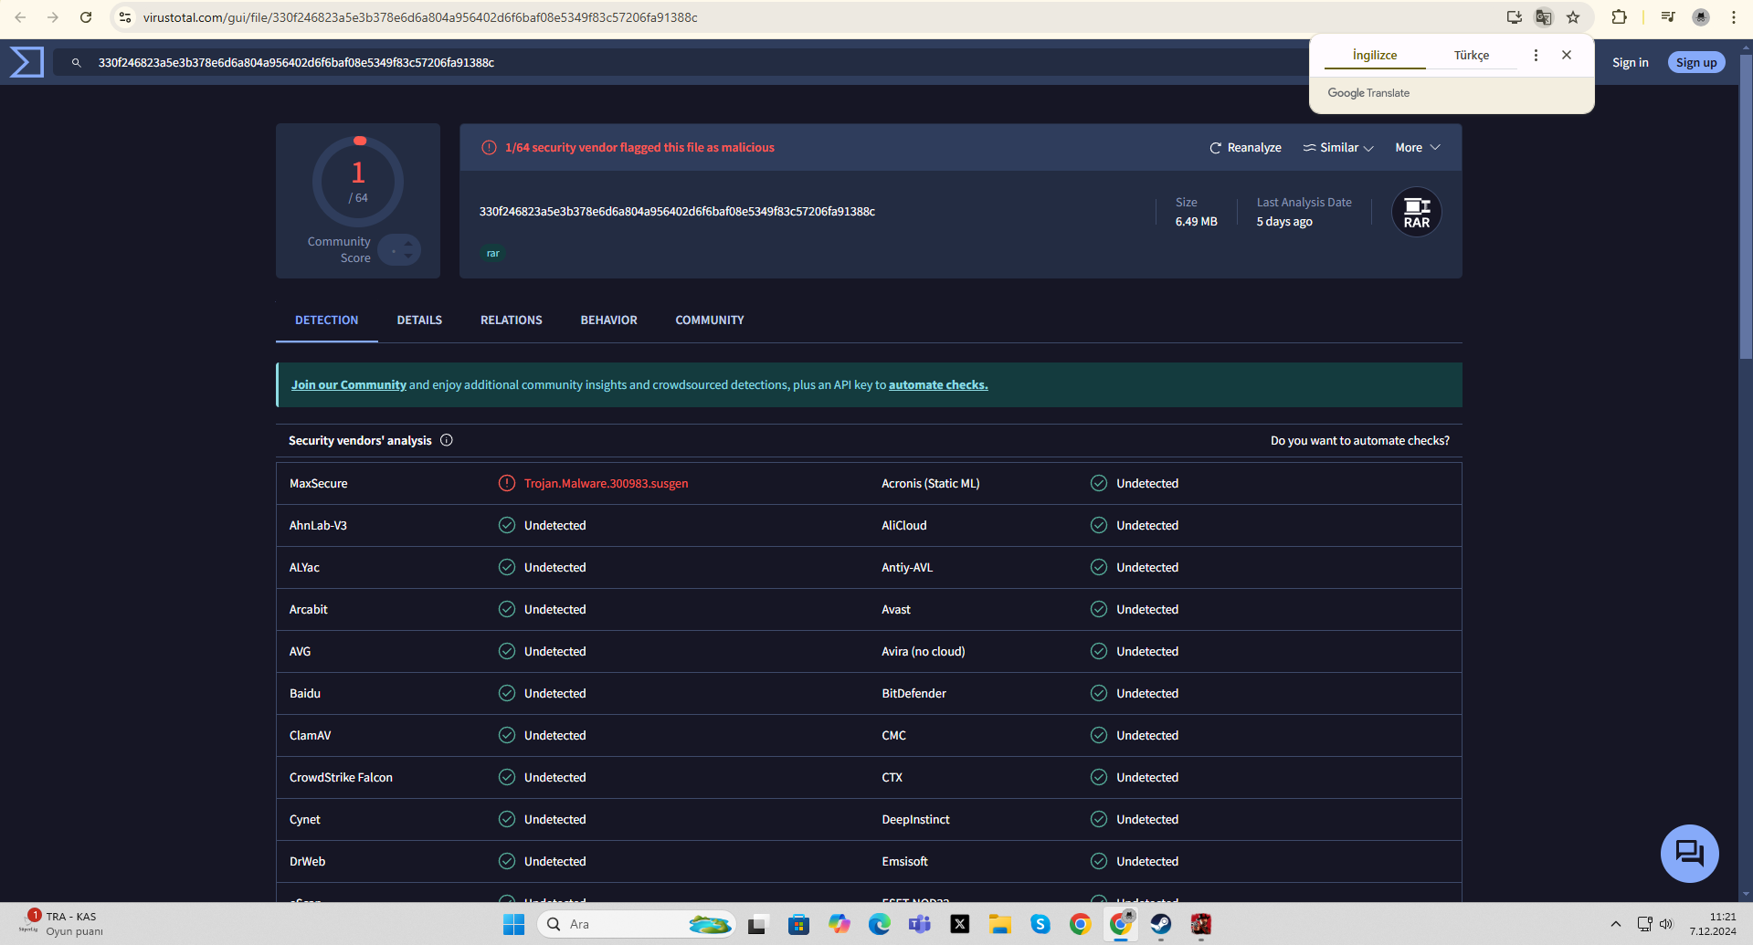The image size is (1753, 945).
Task: Open Skype from the taskbar
Action: click(1040, 924)
